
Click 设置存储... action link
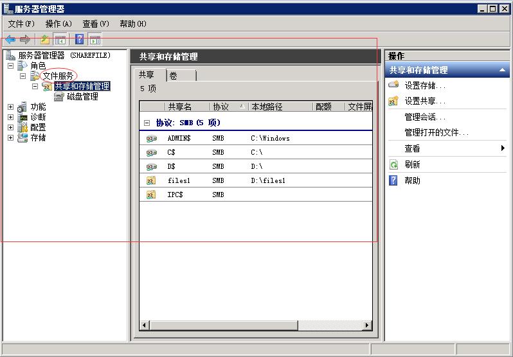(x=425, y=85)
